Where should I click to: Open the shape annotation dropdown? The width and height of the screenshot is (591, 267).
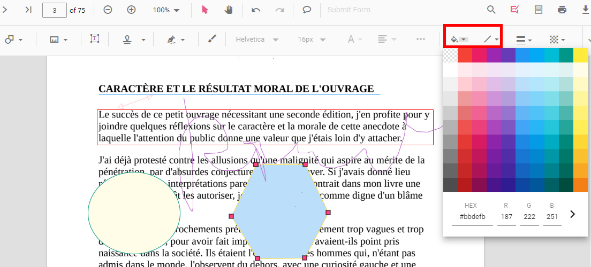14,39
